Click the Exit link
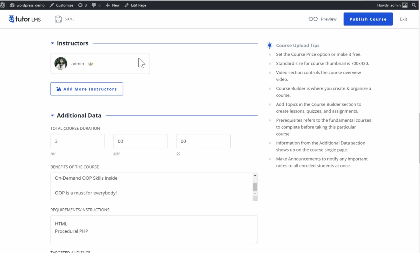Viewport: 420px width, 253px height. 404,19
